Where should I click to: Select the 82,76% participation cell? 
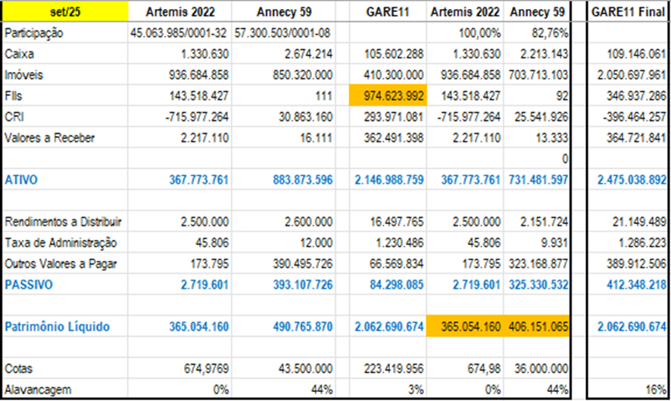pyautogui.click(x=547, y=34)
